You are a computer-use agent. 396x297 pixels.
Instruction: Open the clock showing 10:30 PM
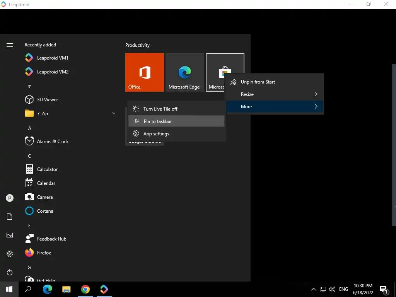click(363, 289)
